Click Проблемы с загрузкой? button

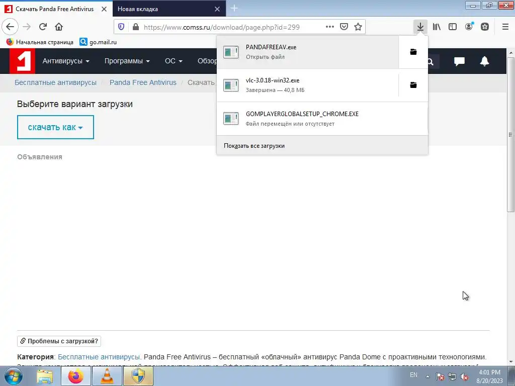point(59,341)
